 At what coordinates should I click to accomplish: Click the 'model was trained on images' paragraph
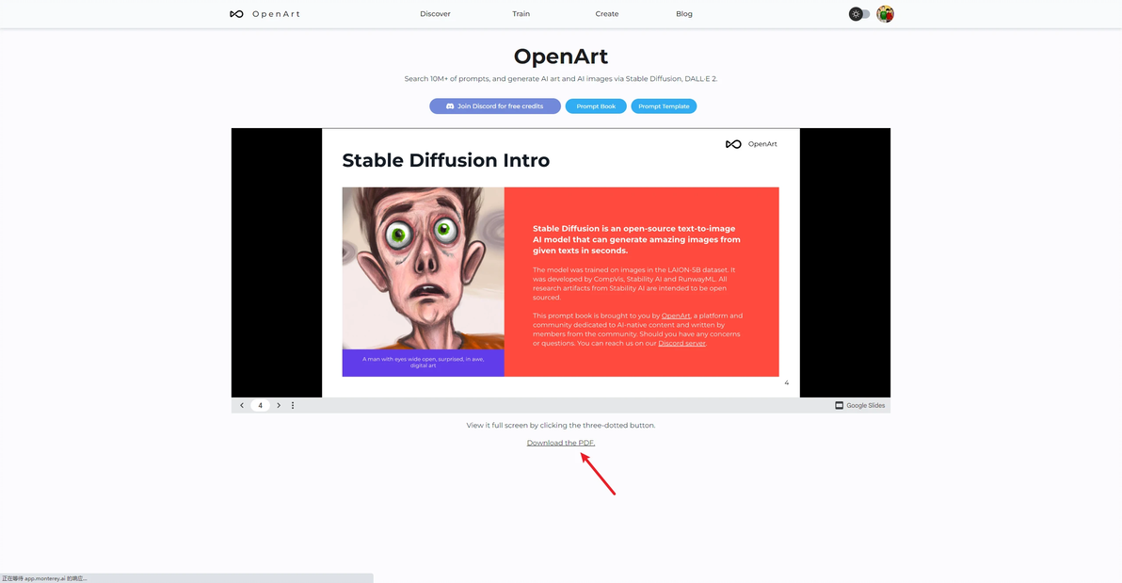click(634, 283)
